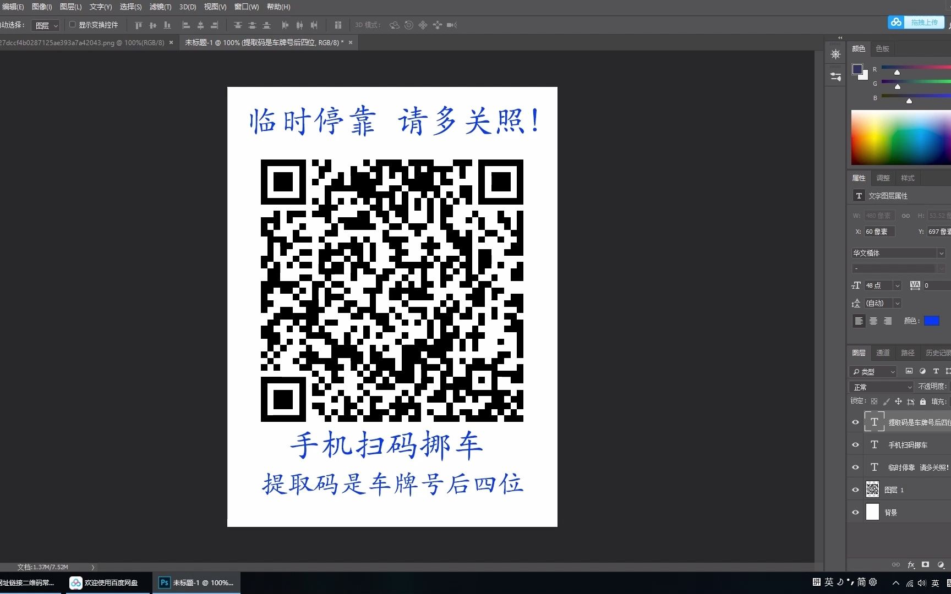Image resolution: width=951 pixels, height=594 pixels.
Task: Filter layers by pixel layers icon
Action: click(909, 371)
